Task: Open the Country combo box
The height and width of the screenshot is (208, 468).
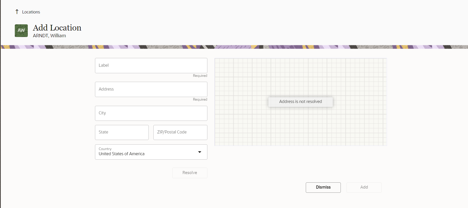Action: tap(145, 152)
